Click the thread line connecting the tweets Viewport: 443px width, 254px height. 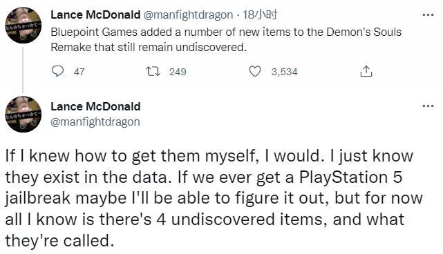click(23, 70)
